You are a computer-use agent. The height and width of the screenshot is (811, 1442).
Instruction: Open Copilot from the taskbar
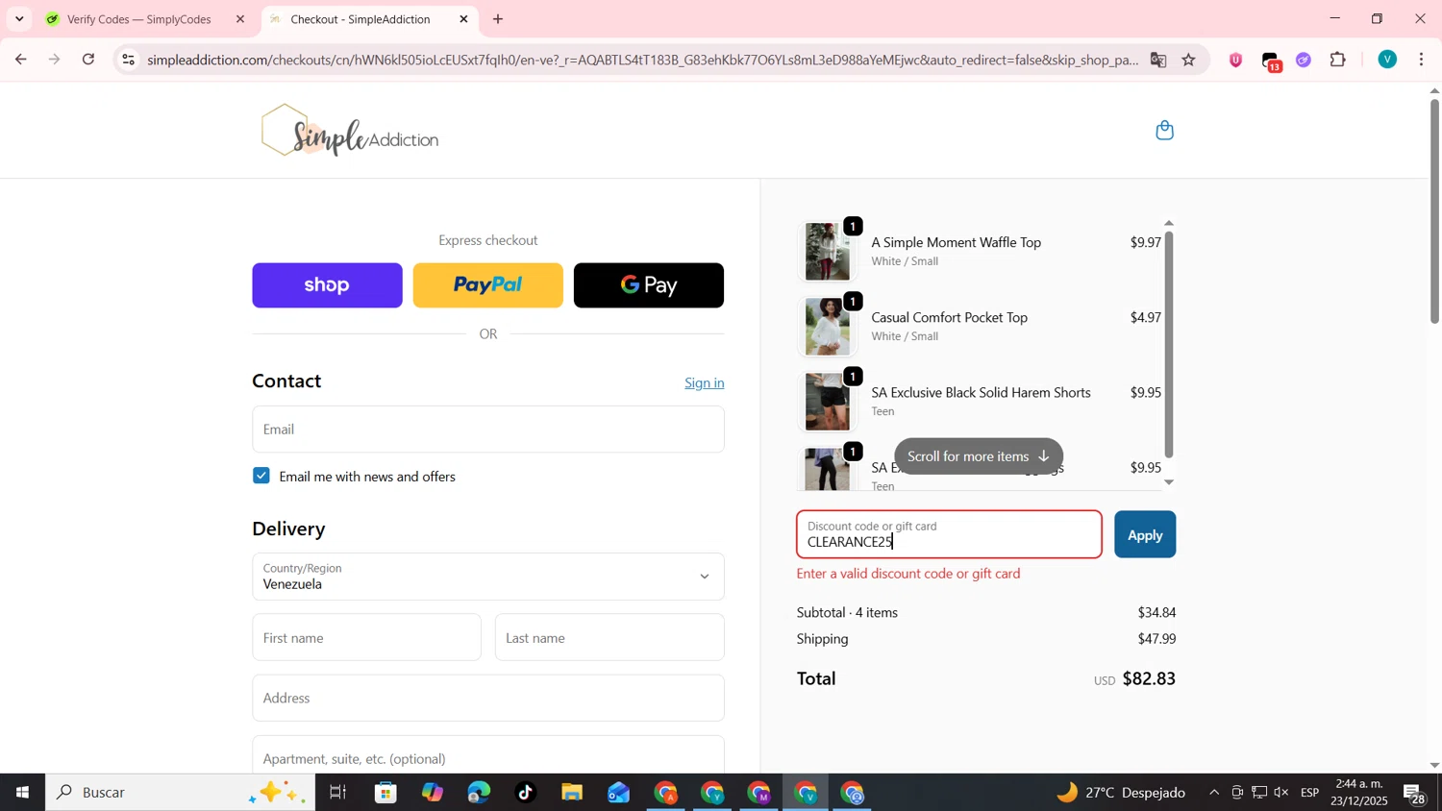(433, 793)
